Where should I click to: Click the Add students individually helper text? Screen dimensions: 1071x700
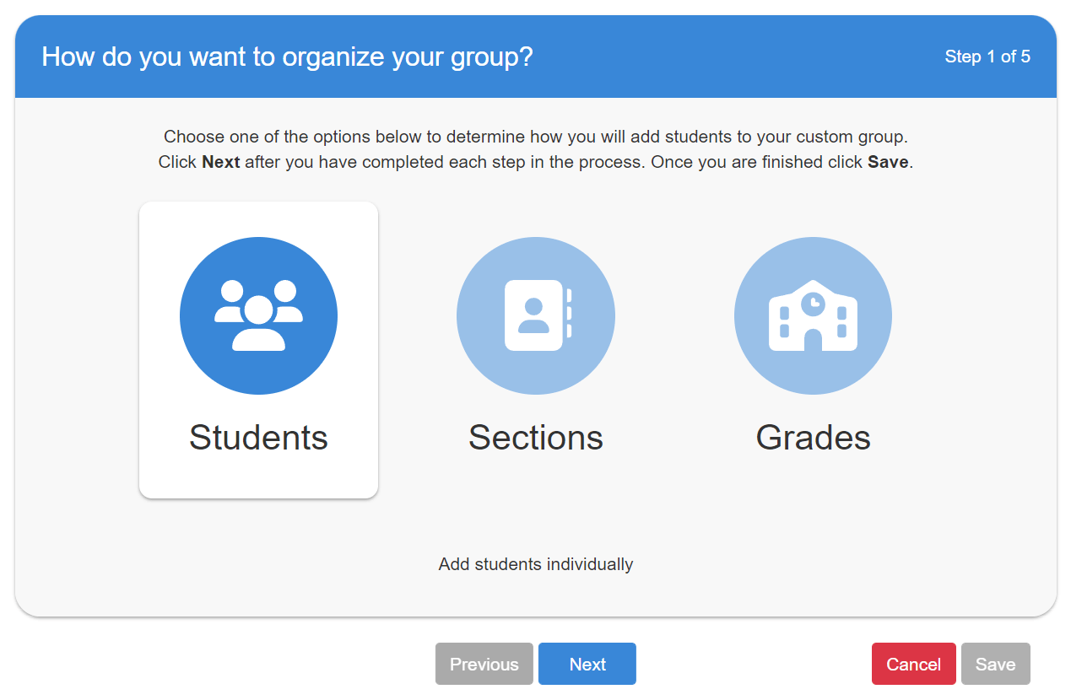pyautogui.click(x=535, y=564)
